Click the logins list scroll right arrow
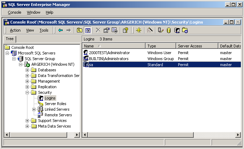Screen dimensions: 244x149 (x=238, y=135)
